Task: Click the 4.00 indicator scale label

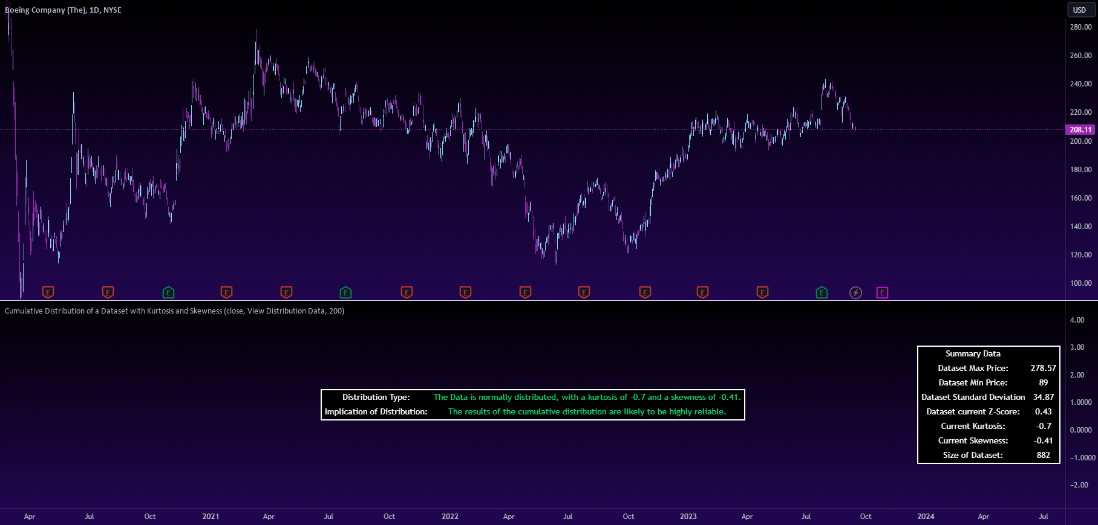Action: tap(1077, 320)
